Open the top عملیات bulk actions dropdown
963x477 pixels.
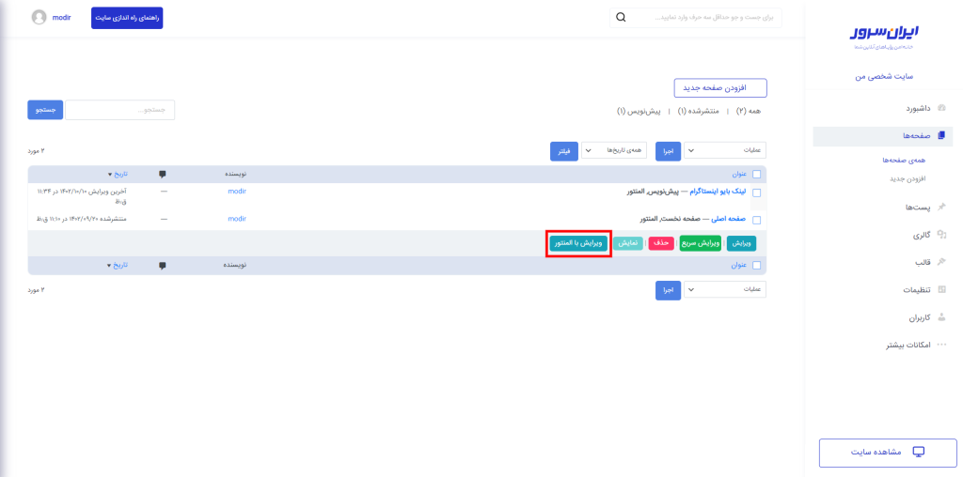click(x=724, y=150)
